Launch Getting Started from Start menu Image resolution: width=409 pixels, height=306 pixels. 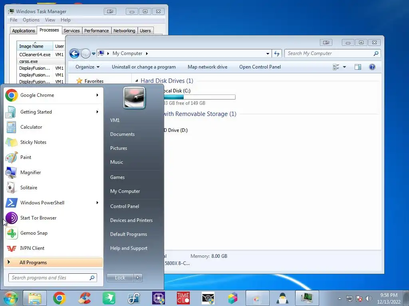pos(54,112)
